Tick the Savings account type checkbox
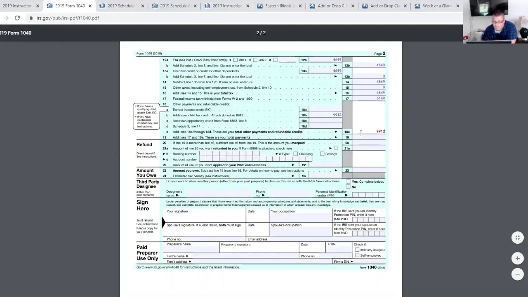This screenshot has width=528, height=297. coord(322,154)
